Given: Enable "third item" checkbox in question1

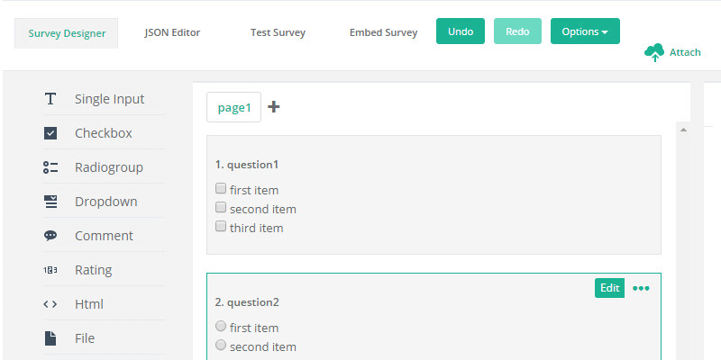Looking at the screenshot, I should tap(221, 227).
